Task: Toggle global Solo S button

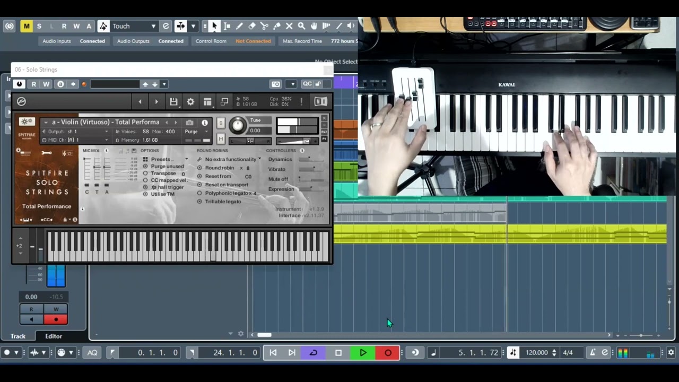Action: 39,26
